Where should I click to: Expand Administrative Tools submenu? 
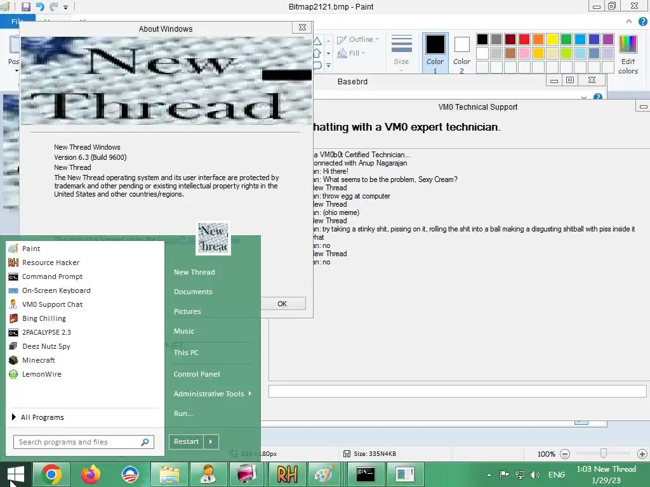click(212, 394)
